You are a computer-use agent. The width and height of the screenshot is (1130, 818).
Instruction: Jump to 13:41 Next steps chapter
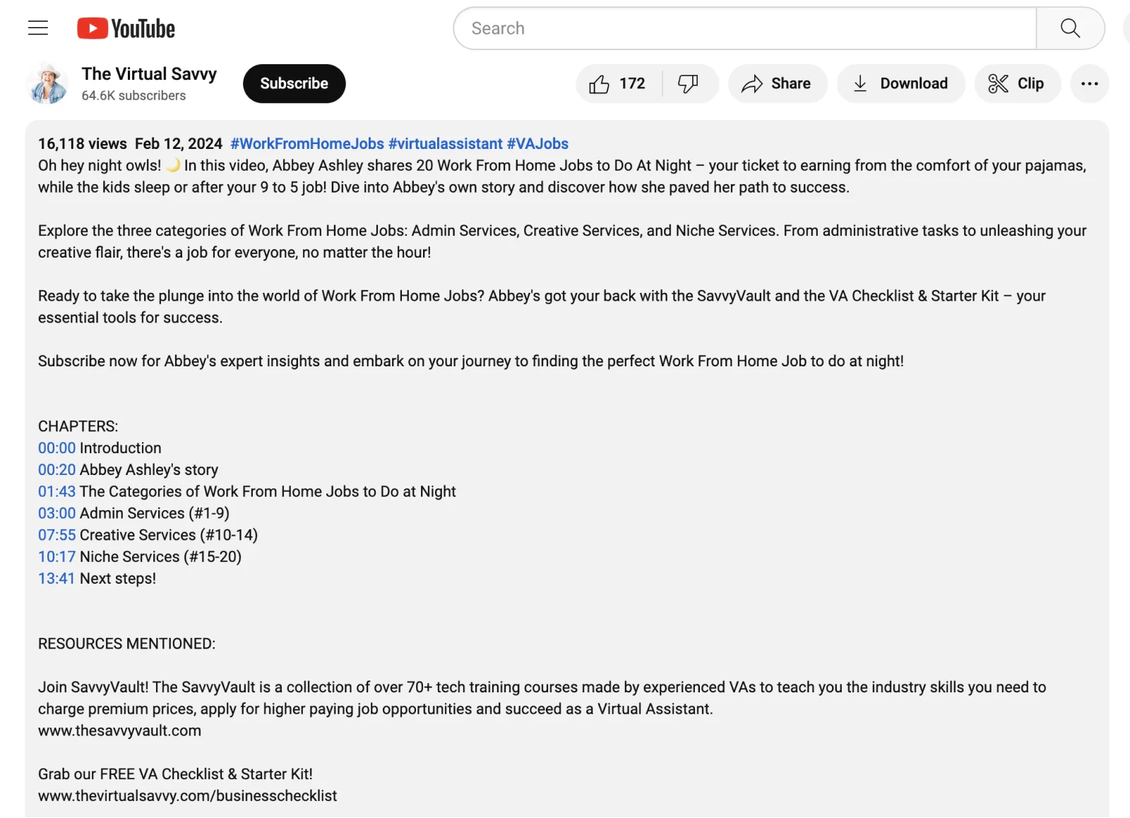point(56,579)
